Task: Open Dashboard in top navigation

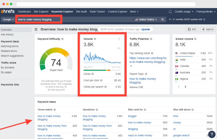Action: point(24,12)
